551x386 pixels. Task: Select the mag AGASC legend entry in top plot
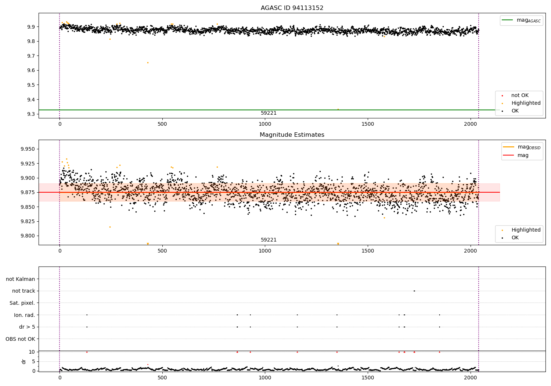click(x=522, y=21)
